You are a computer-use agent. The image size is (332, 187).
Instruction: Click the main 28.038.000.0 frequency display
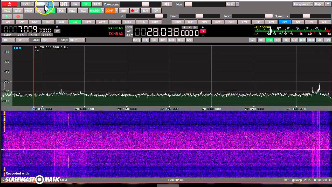click(x=167, y=32)
